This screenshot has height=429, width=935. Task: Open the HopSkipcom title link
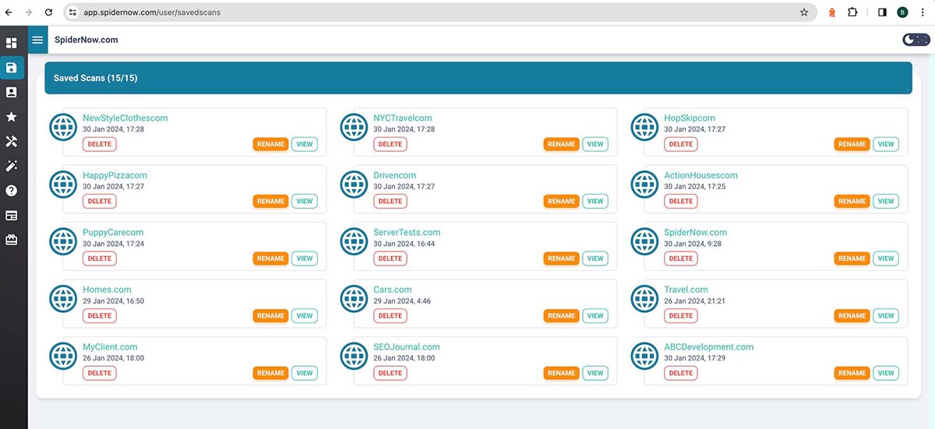pyautogui.click(x=690, y=118)
